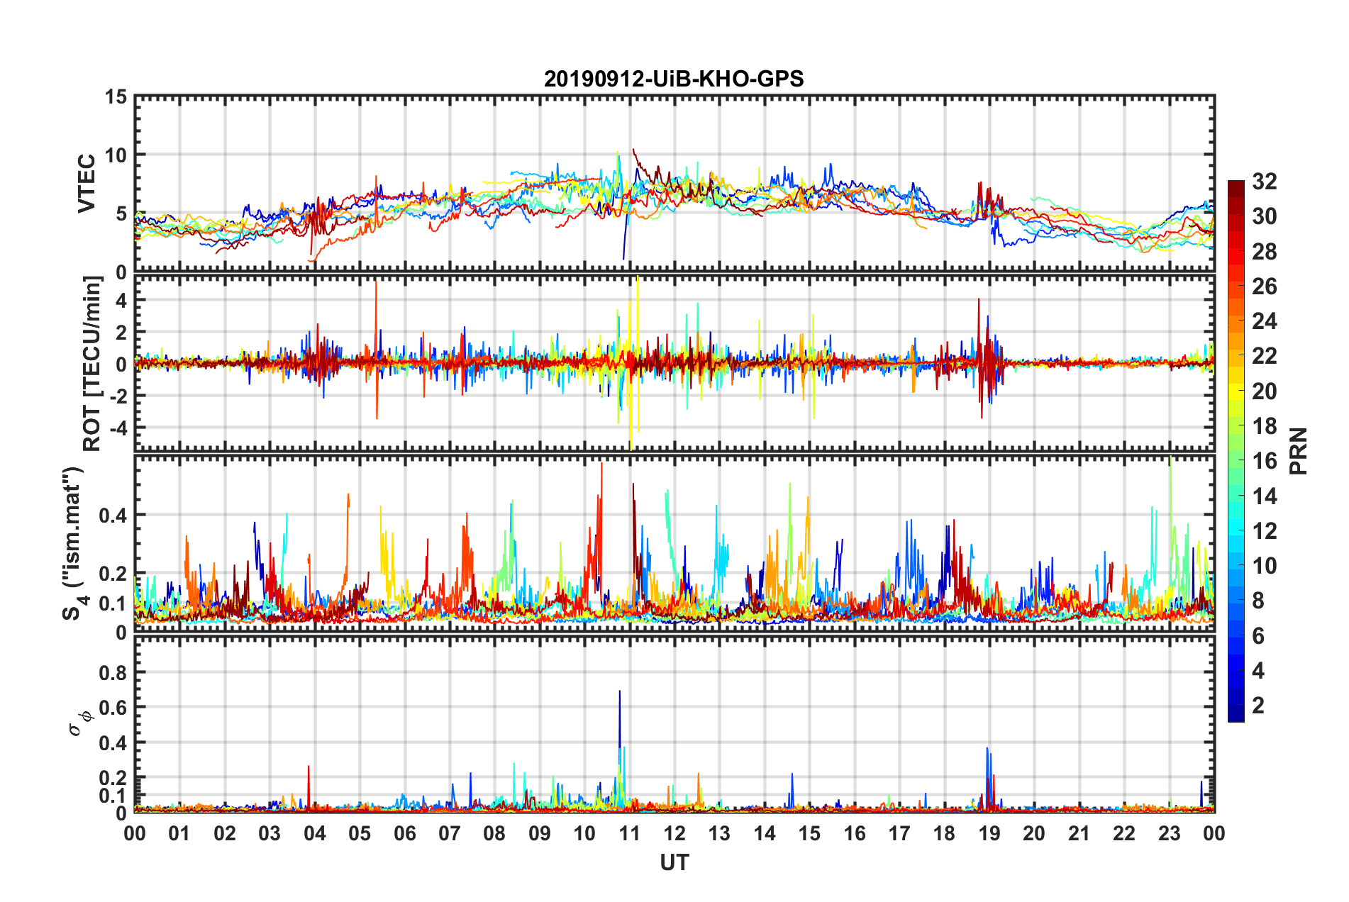This screenshot has height=902, width=1349.
Task: Select the dark blue bottom of the PRN colorbar
Action: coord(1236,715)
